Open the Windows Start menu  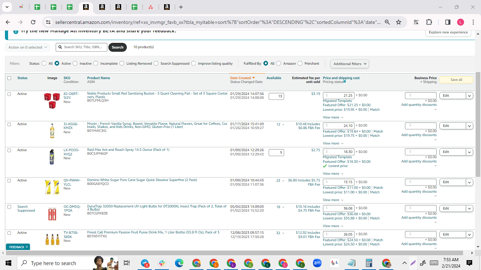point(8,263)
